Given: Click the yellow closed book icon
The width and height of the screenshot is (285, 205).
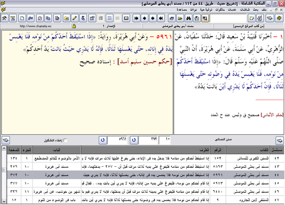Looking at the screenshot, I should pos(279,18).
